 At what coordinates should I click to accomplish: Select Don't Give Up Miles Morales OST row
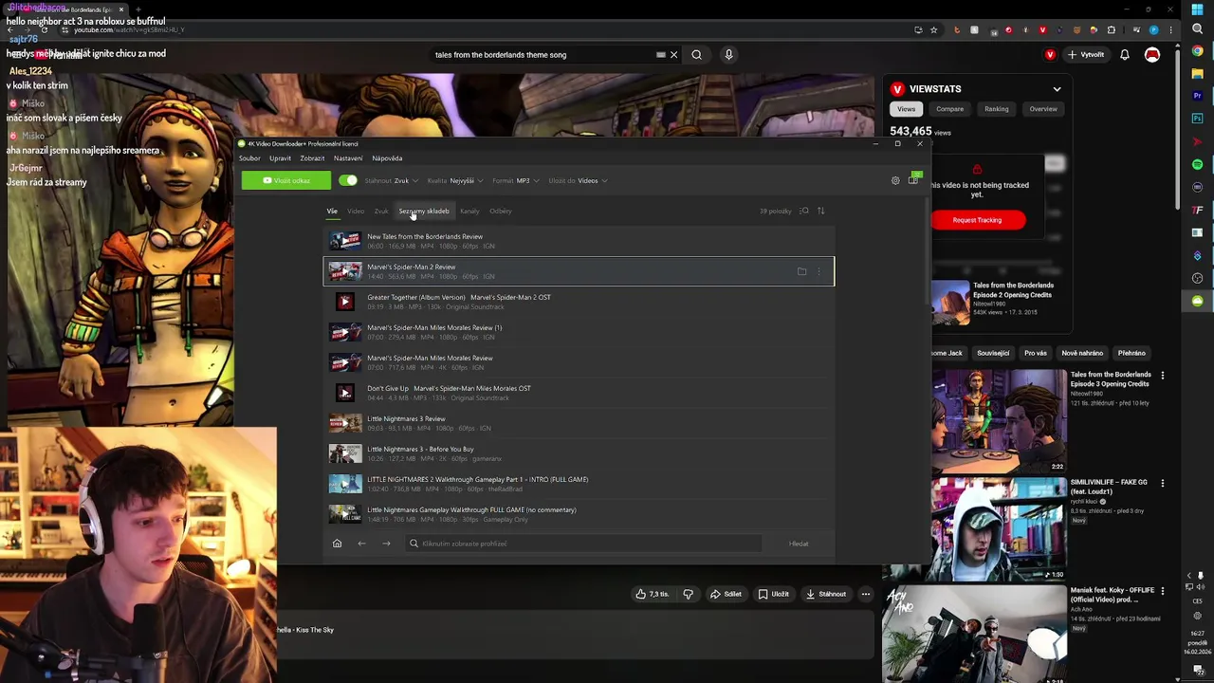[x=579, y=393]
